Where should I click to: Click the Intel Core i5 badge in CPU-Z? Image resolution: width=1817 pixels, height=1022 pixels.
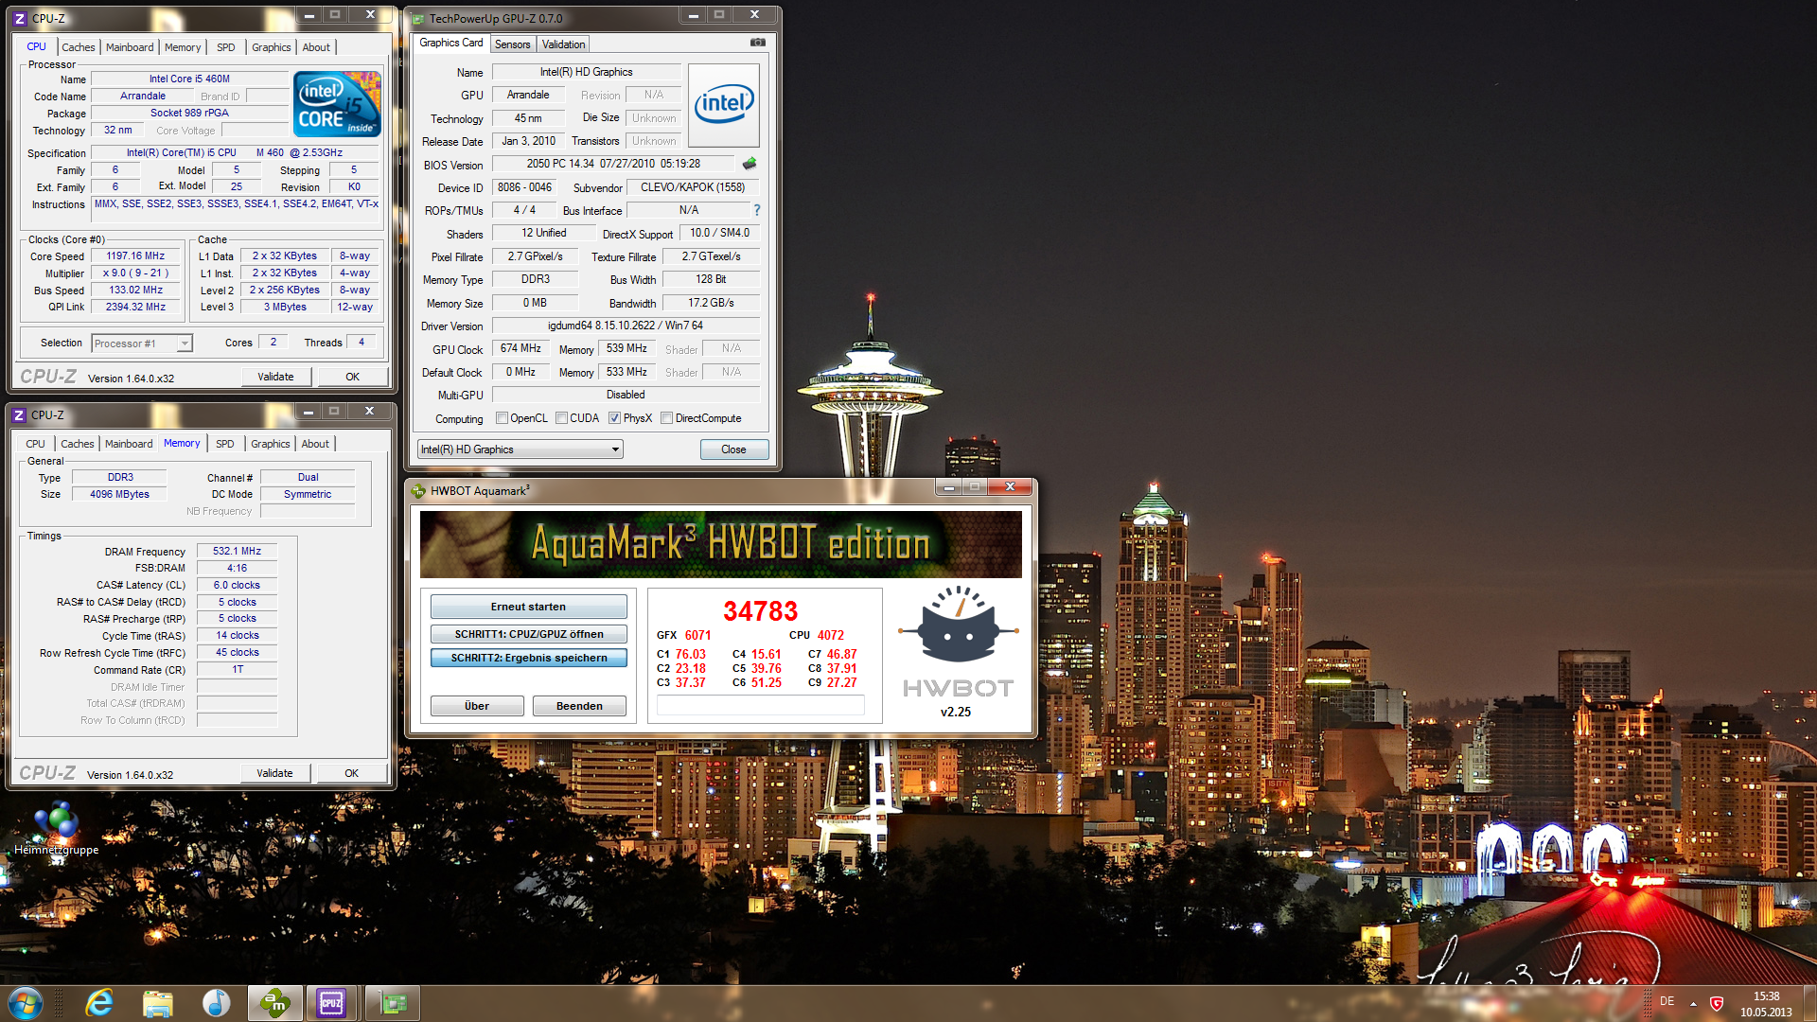[337, 104]
